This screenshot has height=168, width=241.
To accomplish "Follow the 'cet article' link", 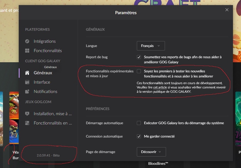I will (160, 87).
